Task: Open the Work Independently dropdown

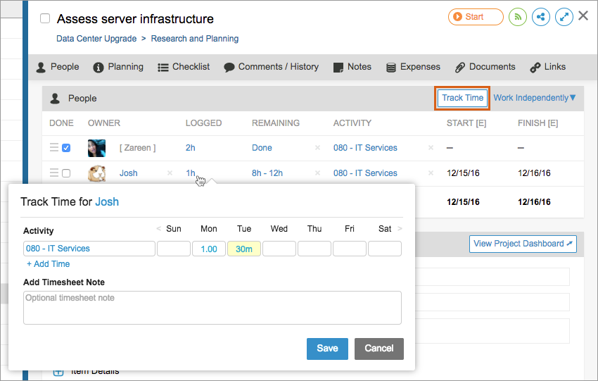Action: pyautogui.click(x=534, y=98)
